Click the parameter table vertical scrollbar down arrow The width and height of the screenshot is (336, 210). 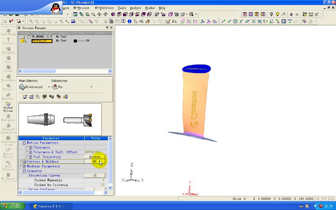pos(110,187)
